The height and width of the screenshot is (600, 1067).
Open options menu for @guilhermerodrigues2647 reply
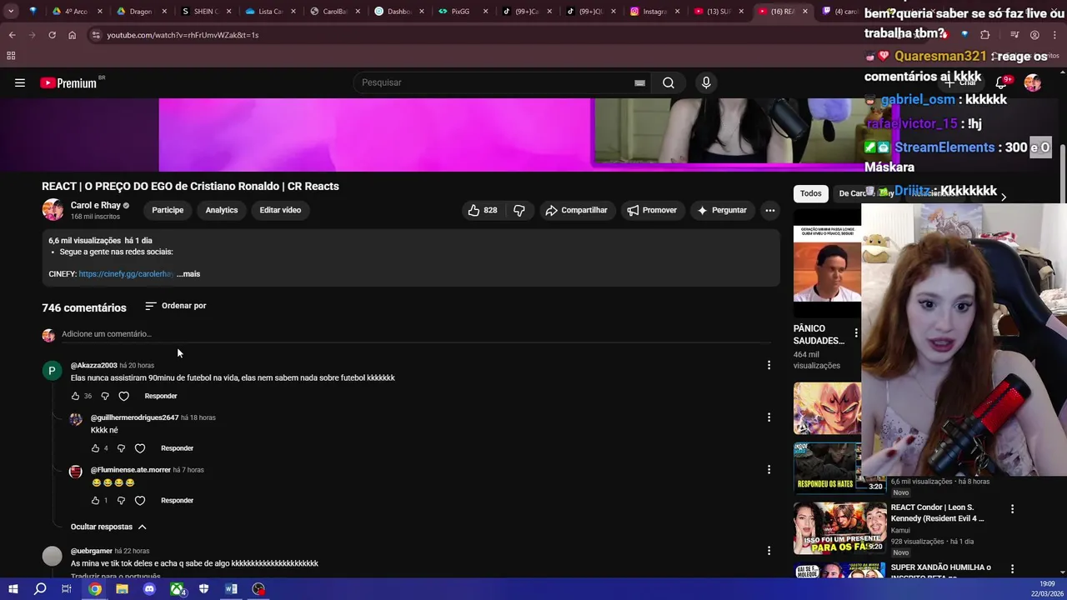(769, 417)
